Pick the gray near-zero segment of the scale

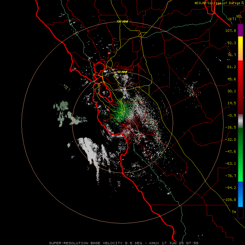[x=240, y=121]
